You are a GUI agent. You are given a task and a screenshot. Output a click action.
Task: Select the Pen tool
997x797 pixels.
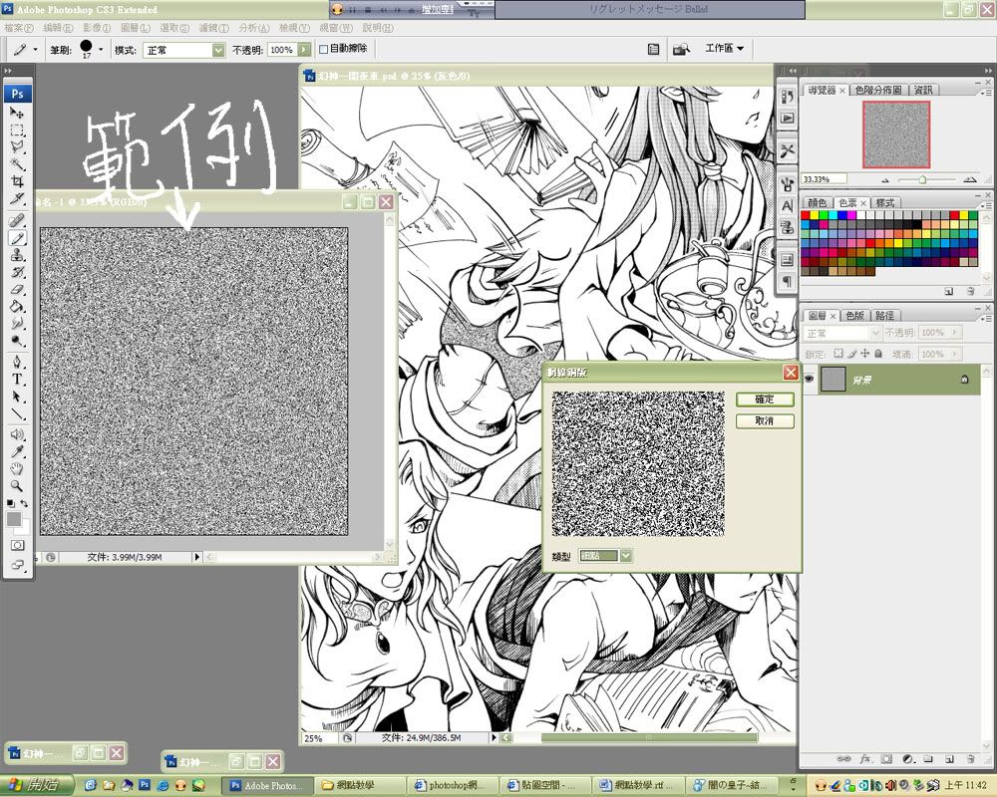(x=17, y=363)
